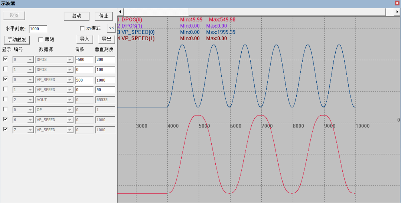
Task: Check display box for the OP row
Action: pyautogui.click(x=5, y=109)
